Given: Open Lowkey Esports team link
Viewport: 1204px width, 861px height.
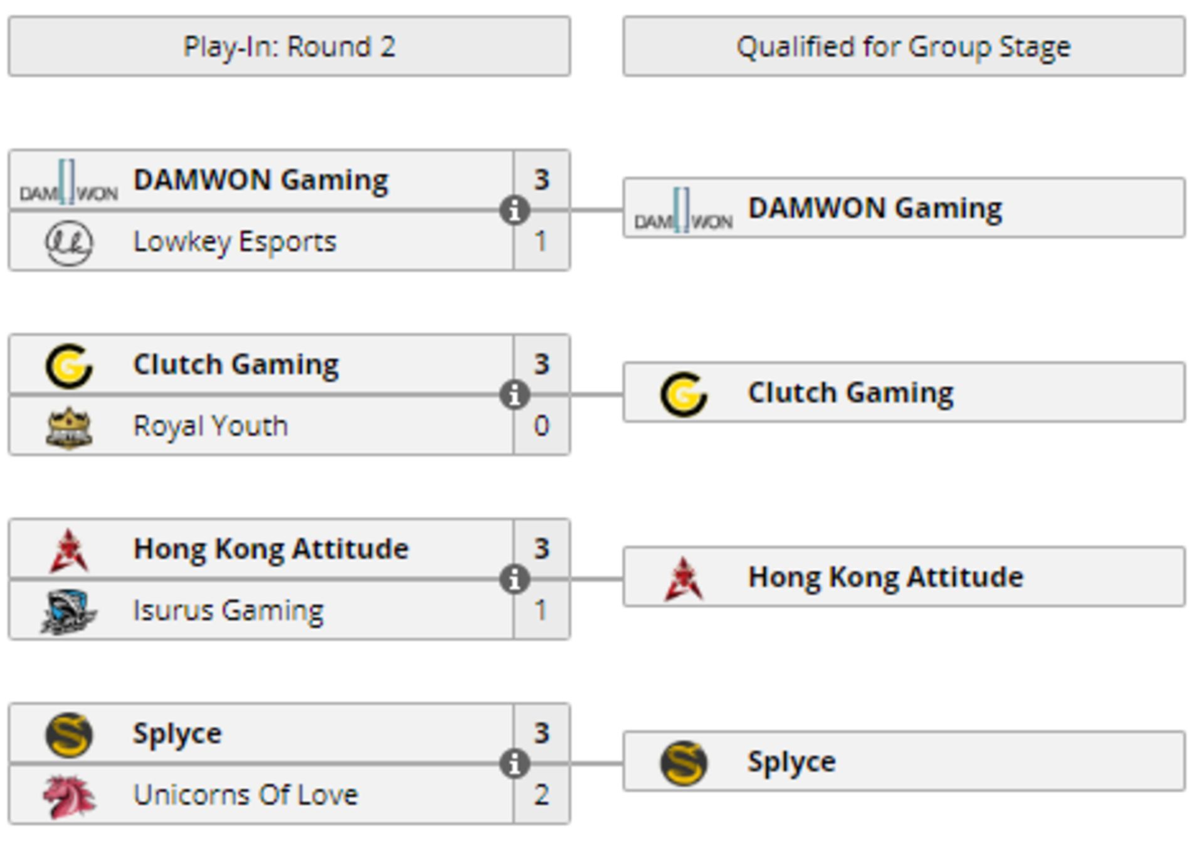Looking at the screenshot, I should 235,242.
